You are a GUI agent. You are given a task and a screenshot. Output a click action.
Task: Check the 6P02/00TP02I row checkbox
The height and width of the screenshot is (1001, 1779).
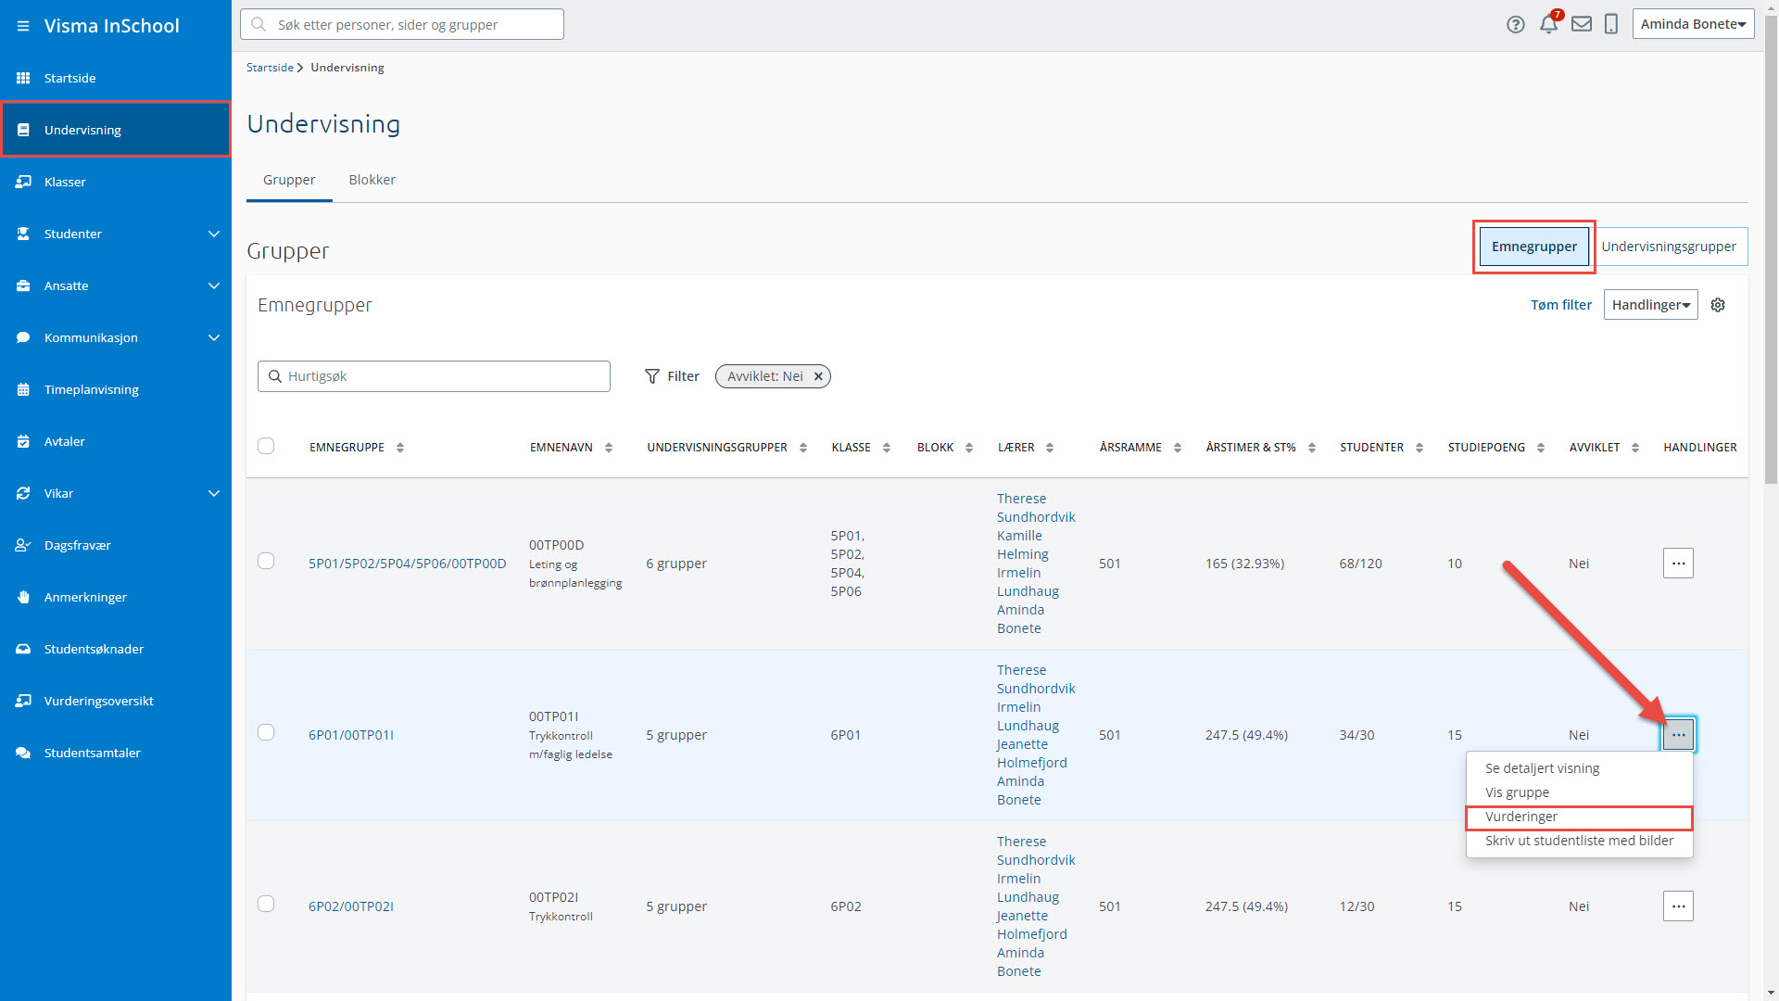coord(266,904)
